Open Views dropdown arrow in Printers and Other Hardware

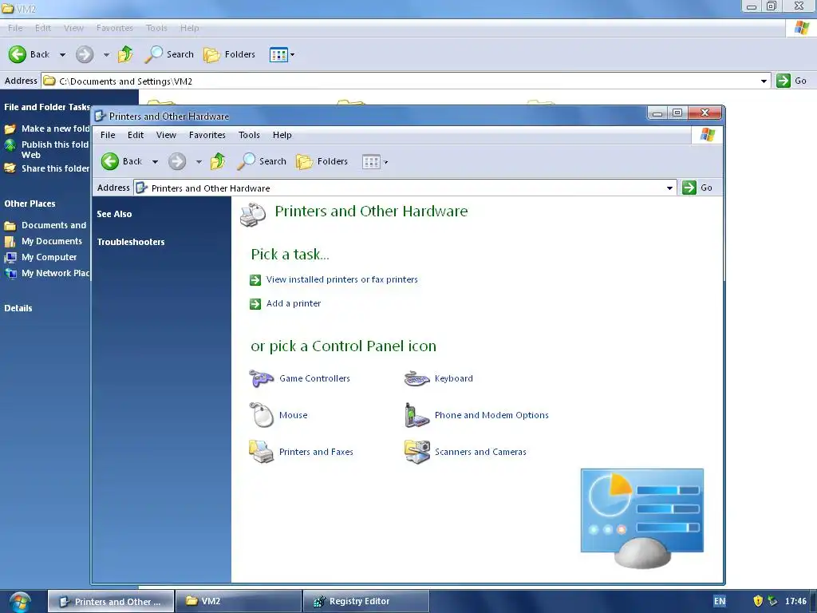[385, 161]
